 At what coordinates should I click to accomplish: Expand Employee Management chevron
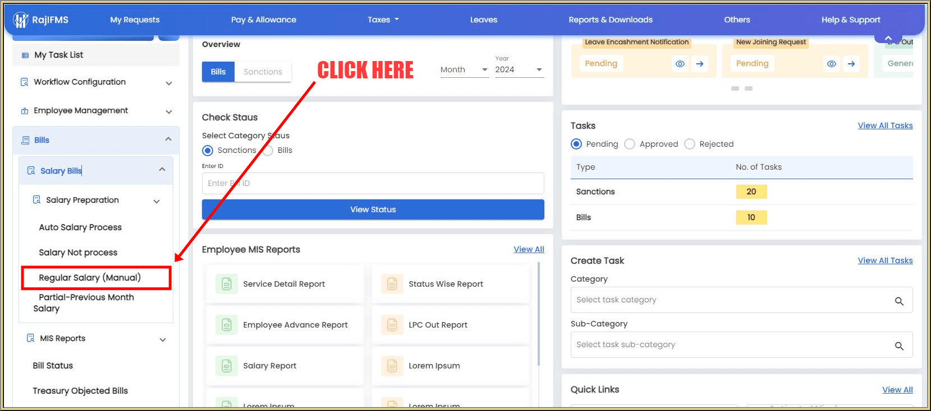pyautogui.click(x=169, y=112)
